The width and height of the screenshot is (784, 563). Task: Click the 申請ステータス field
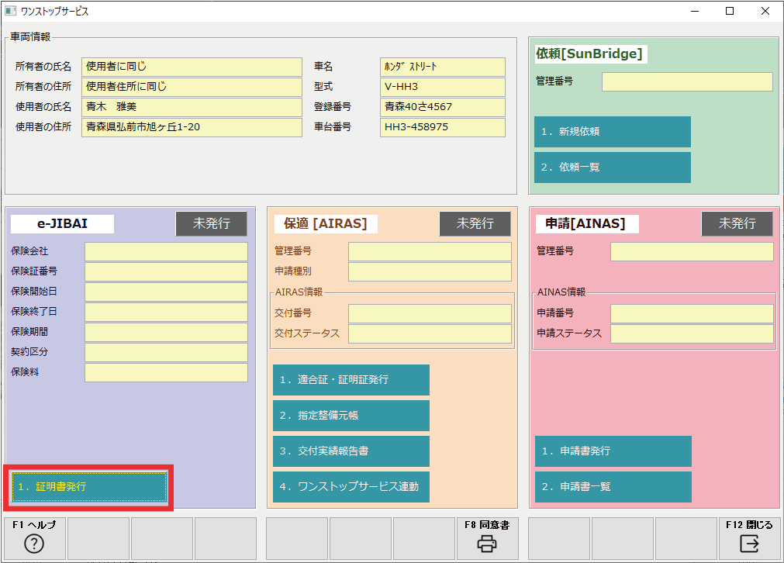[692, 333]
